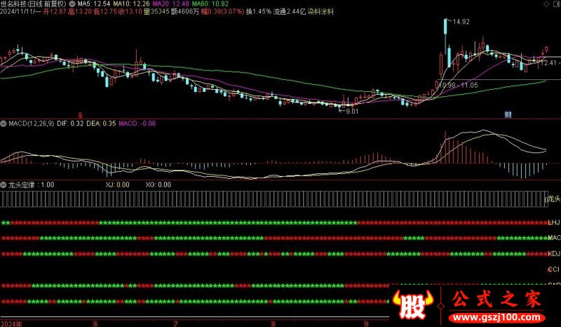Click the close price 收13.10

pos(130,12)
